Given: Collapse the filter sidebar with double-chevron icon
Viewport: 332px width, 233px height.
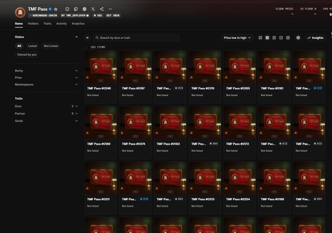Looking at the screenshot, I should 87,38.
